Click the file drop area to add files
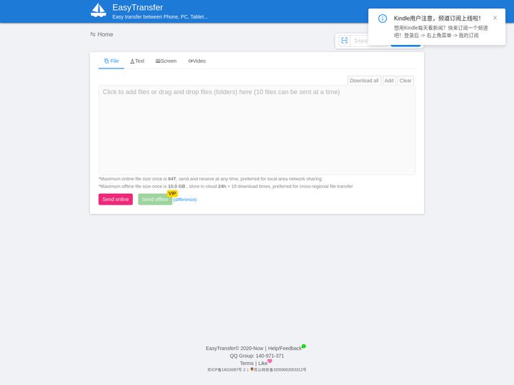Screen dimensions: 514x385 [257, 130]
